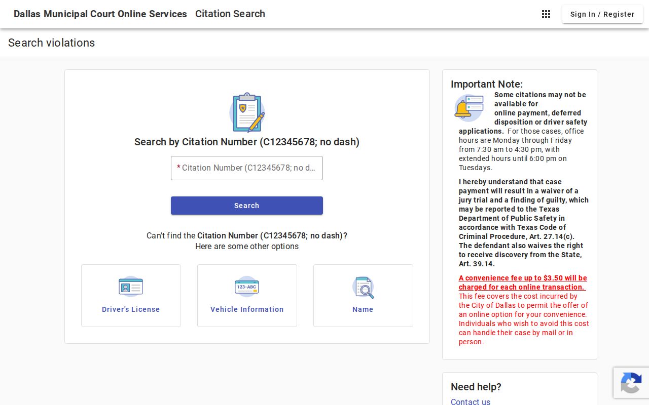Screen dimensions: 649x405
Task: Click the Sign In / Register button
Action: tap(602, 14)
